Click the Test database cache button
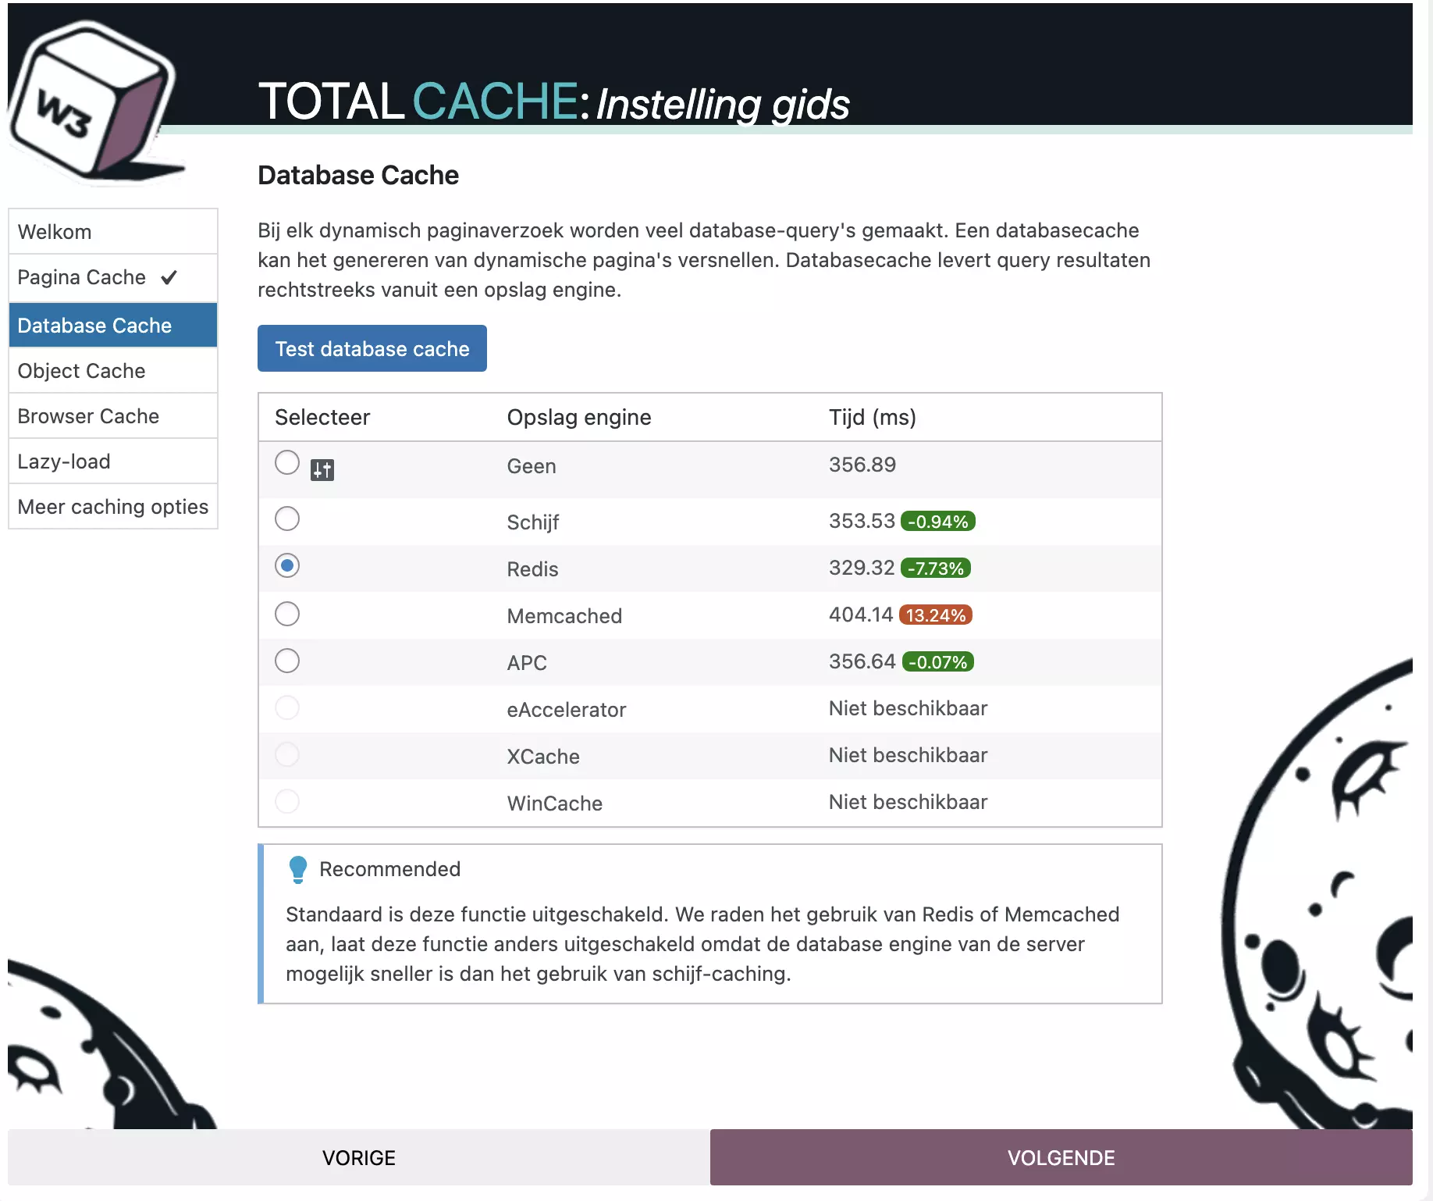 tap(372, 348)
